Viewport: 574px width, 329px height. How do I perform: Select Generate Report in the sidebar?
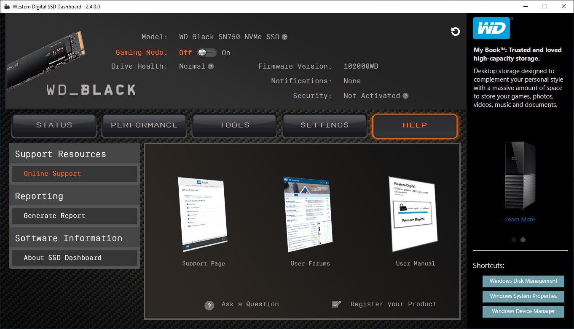tap(74, 216)
